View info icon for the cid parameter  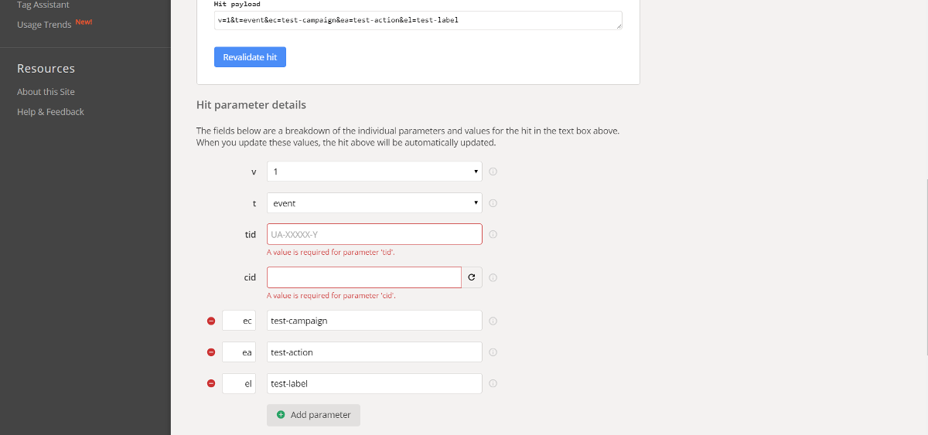(x=493, y=278)
